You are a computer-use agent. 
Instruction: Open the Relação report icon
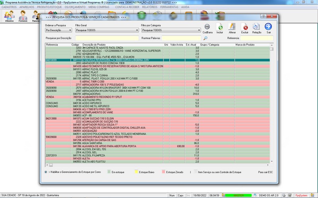coord(257,27)
